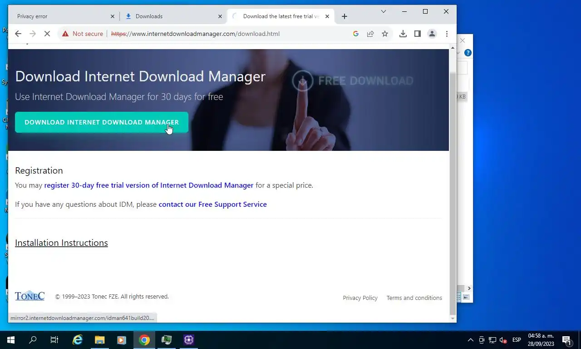Click the page vertical scrollbar thumb

(x=453, y=193)
